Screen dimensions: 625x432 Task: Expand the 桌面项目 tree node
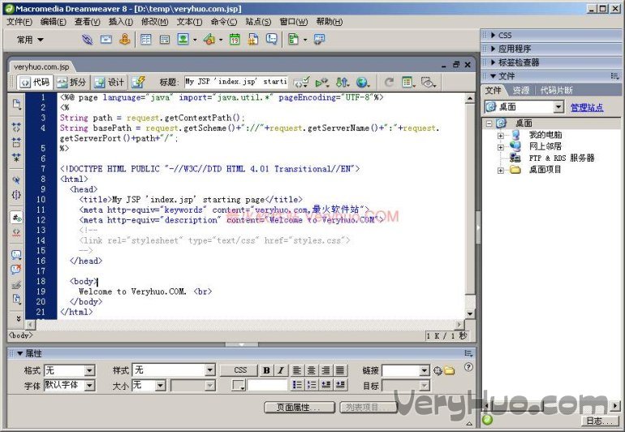pyautogui.click(x=501, y=171)
